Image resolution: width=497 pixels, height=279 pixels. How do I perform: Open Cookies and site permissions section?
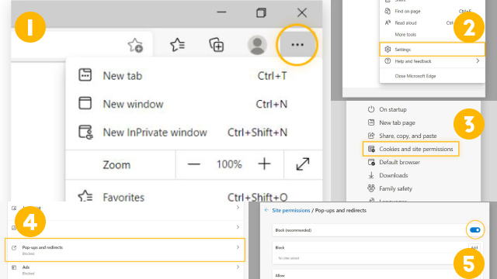(x=411, y=149)
